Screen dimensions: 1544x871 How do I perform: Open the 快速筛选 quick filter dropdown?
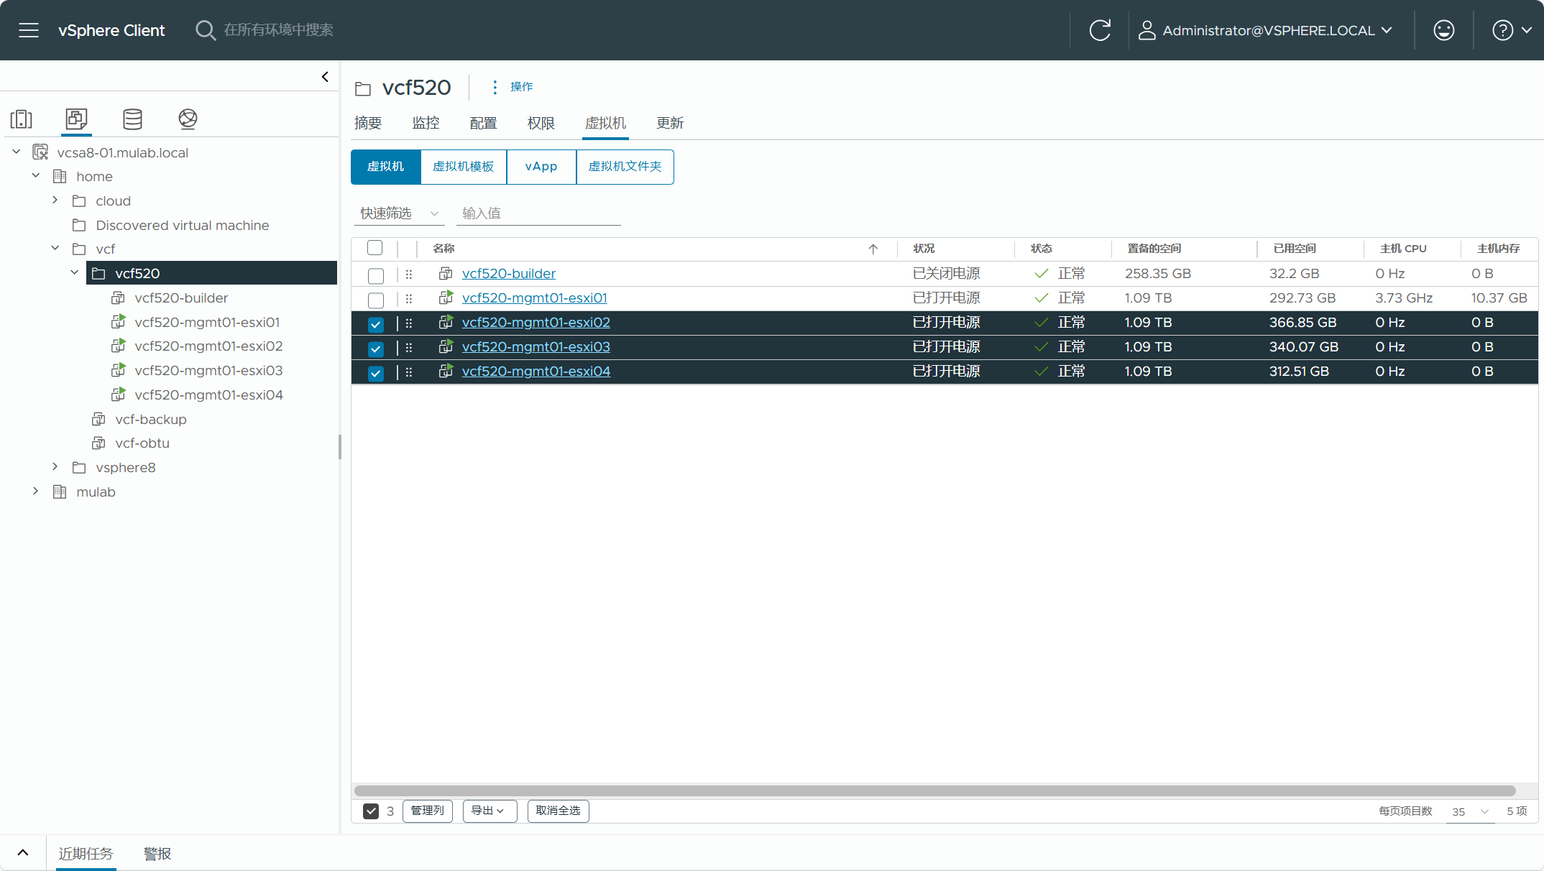pos(399,213)
